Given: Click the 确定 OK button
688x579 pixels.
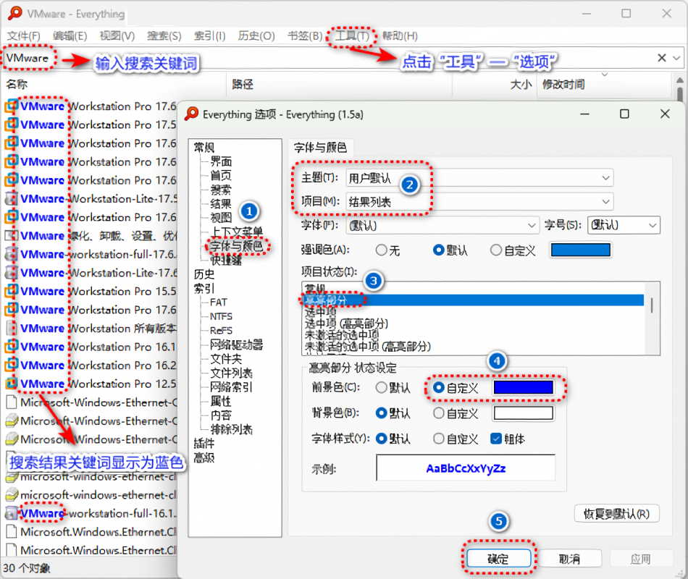Looking at the screenshot, I should (x=498, y=559).
